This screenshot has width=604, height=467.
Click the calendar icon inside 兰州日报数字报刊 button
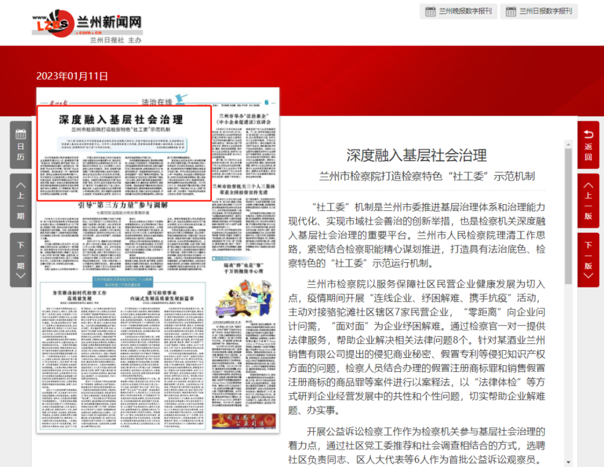[510, 11]
